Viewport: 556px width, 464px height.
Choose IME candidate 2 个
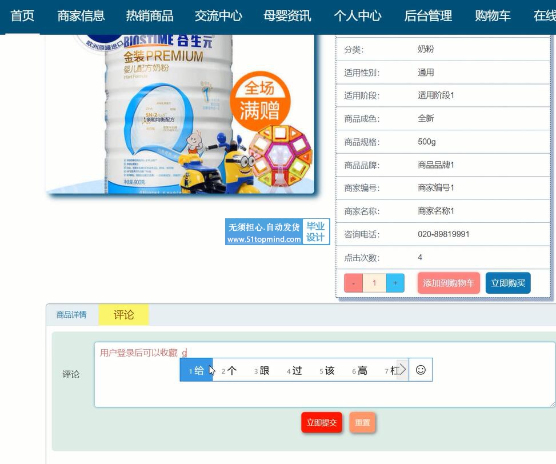click(229, 371)
